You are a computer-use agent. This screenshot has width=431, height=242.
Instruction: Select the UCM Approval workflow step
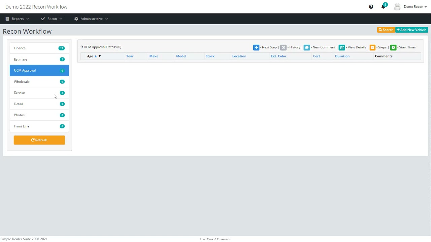click(x=39, y=71)
